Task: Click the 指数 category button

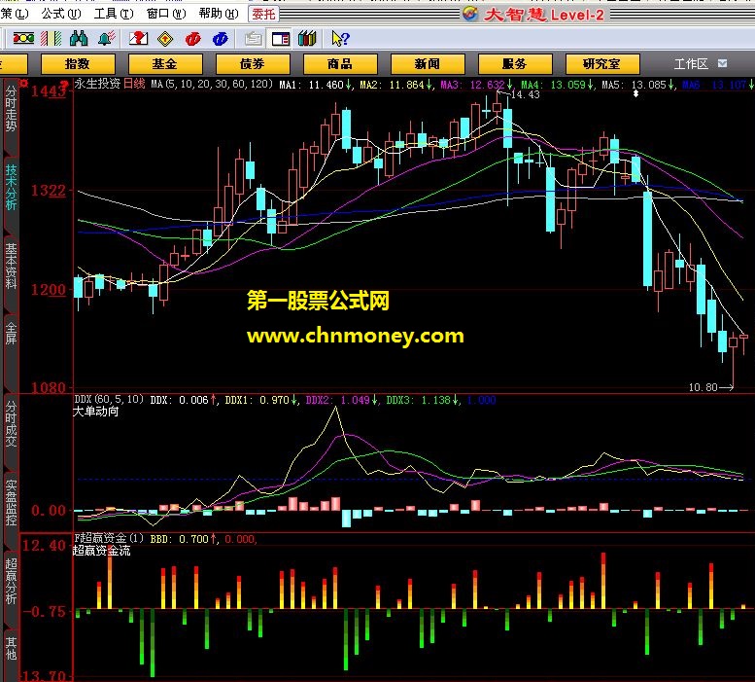Action: pyautogui.click(x=78, y=64)
